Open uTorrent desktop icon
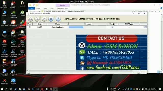 tap(22, 13)
